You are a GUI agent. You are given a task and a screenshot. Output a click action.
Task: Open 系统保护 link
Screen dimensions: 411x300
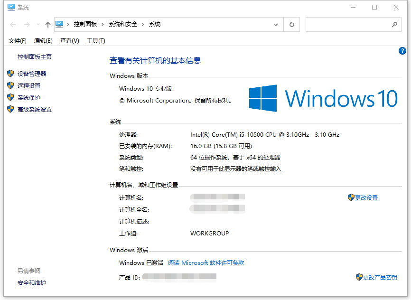click(x=29, y=98)
